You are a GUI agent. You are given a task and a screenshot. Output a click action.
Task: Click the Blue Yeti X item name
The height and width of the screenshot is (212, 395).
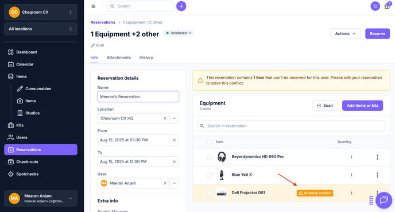click(242, 175)
